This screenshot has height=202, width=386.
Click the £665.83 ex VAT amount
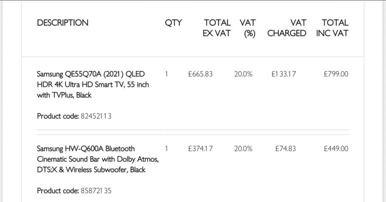tap(201, 74)
